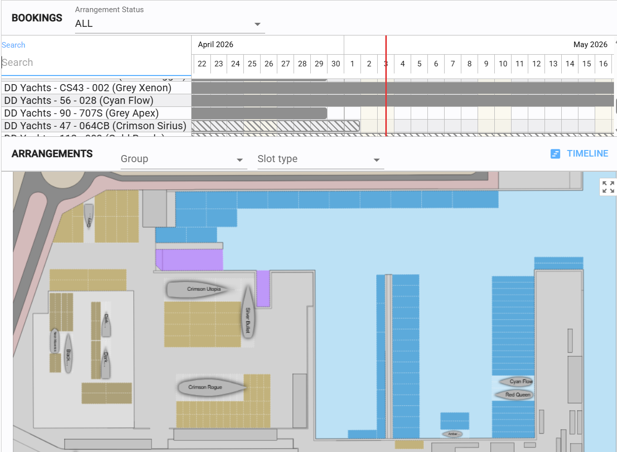Click the Grey Apex booking bar
This screenshot has width=617, height=452.
(259, 113)
